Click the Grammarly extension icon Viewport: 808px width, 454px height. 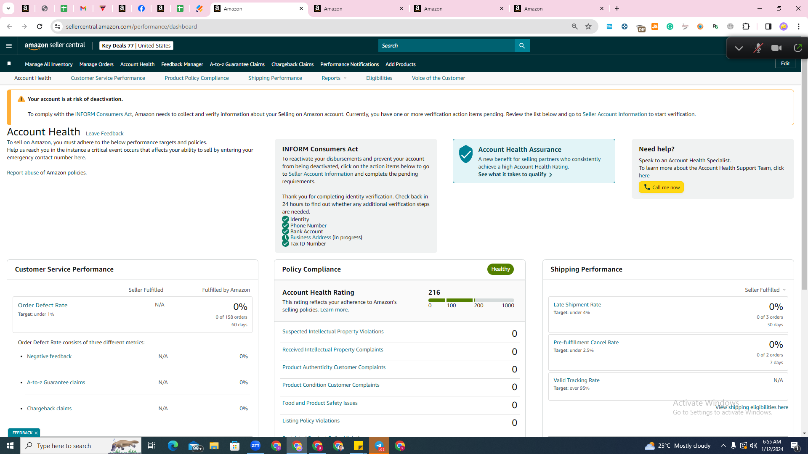tap(670, 26)
